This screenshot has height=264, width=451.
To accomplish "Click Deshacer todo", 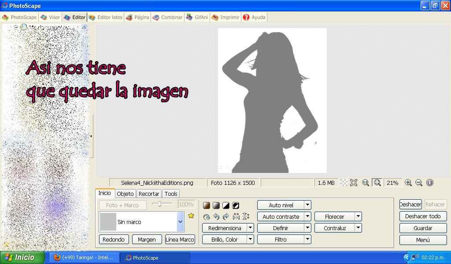I will (x=423, y=216).
